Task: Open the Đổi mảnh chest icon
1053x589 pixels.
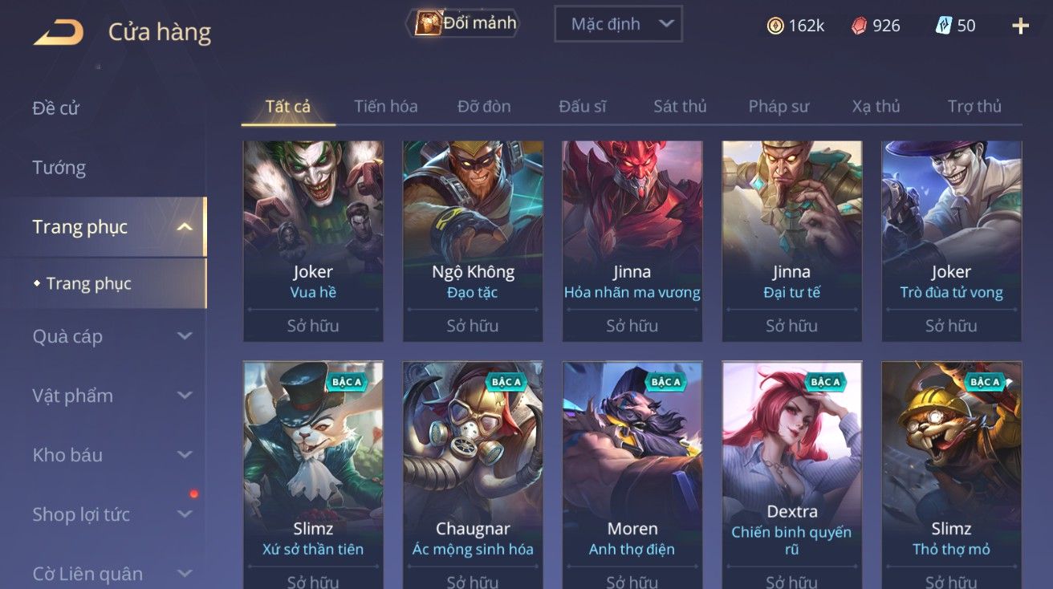Action: point(428,23)
